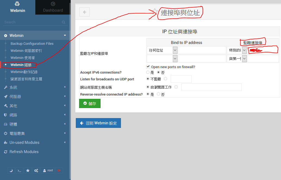
Task: Select Webmin 組態 in sidebar
Action: click(21, 65)
